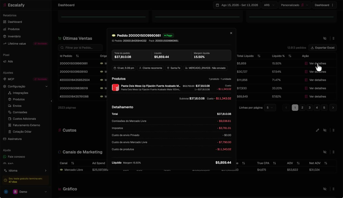Open the drag handle menu for Últimas Ventas
This screenshot has height=198, width=343.
tap(334, 39)
